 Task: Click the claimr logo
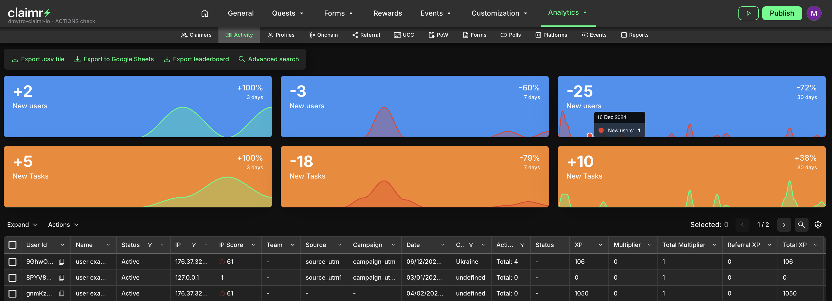(29, 13)
